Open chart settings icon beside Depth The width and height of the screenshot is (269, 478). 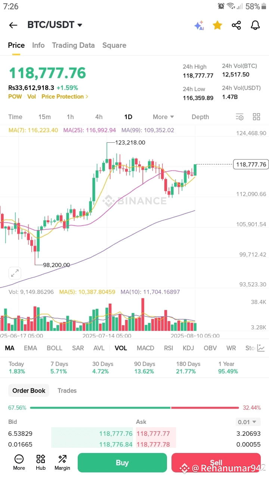click(x=239, y=117)
